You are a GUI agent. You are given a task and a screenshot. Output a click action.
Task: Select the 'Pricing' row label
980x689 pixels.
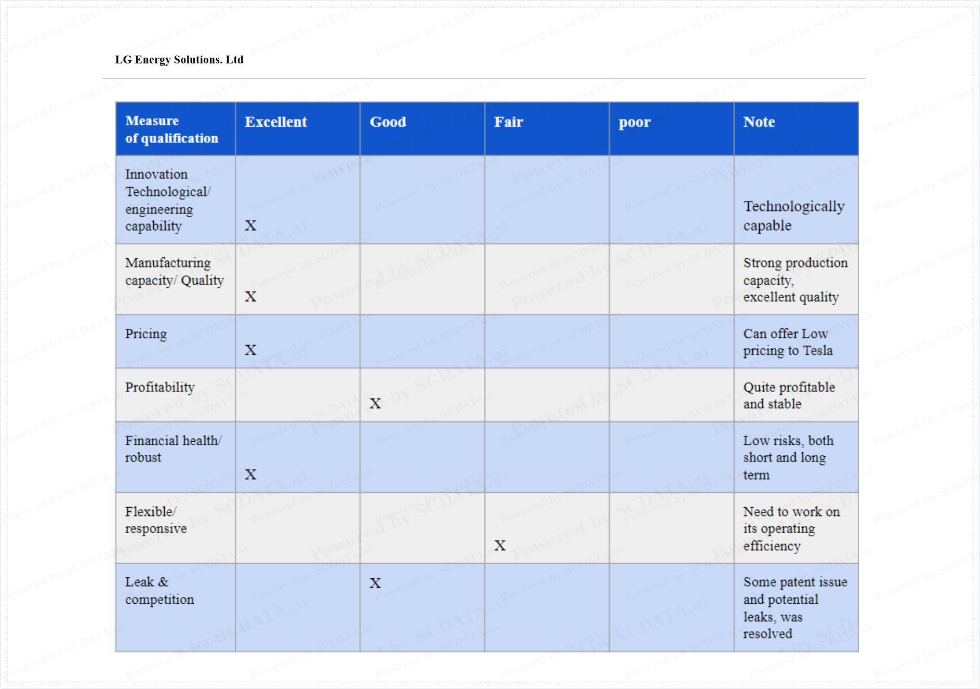146,334
